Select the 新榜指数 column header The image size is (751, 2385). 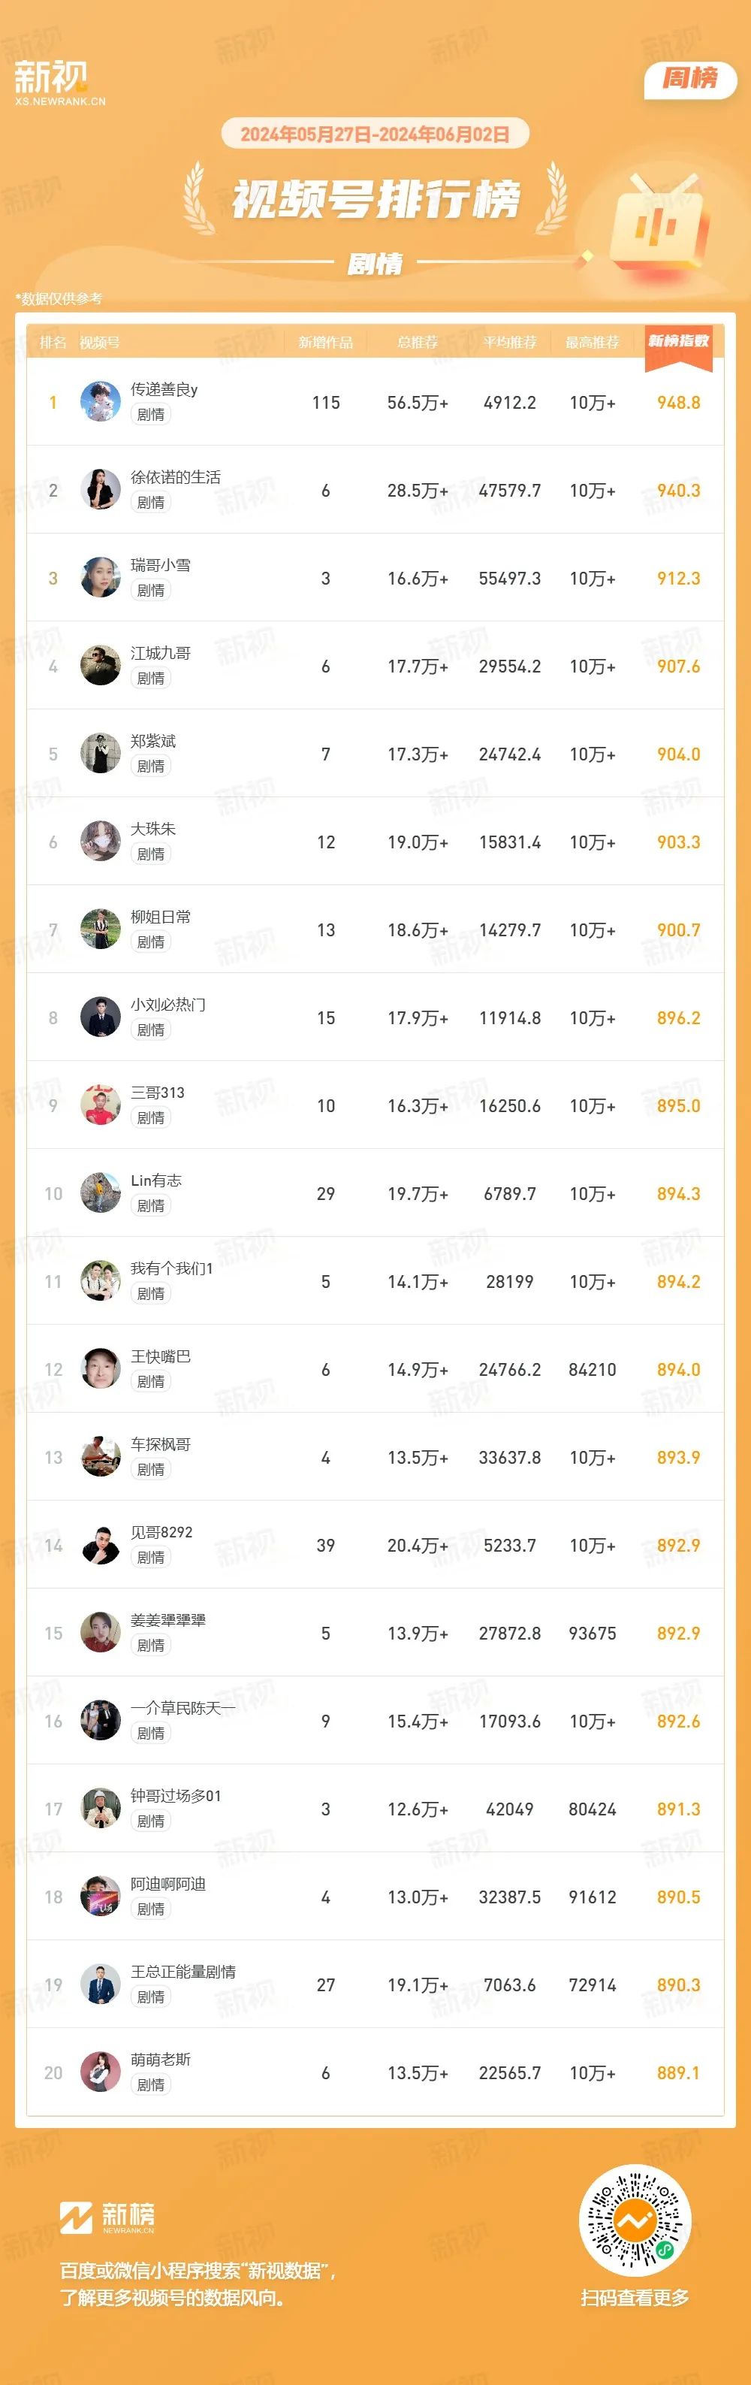click(679, 342)
